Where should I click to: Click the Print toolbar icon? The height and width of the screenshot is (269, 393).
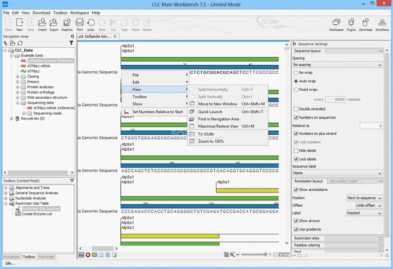click(x=80, y=24)
